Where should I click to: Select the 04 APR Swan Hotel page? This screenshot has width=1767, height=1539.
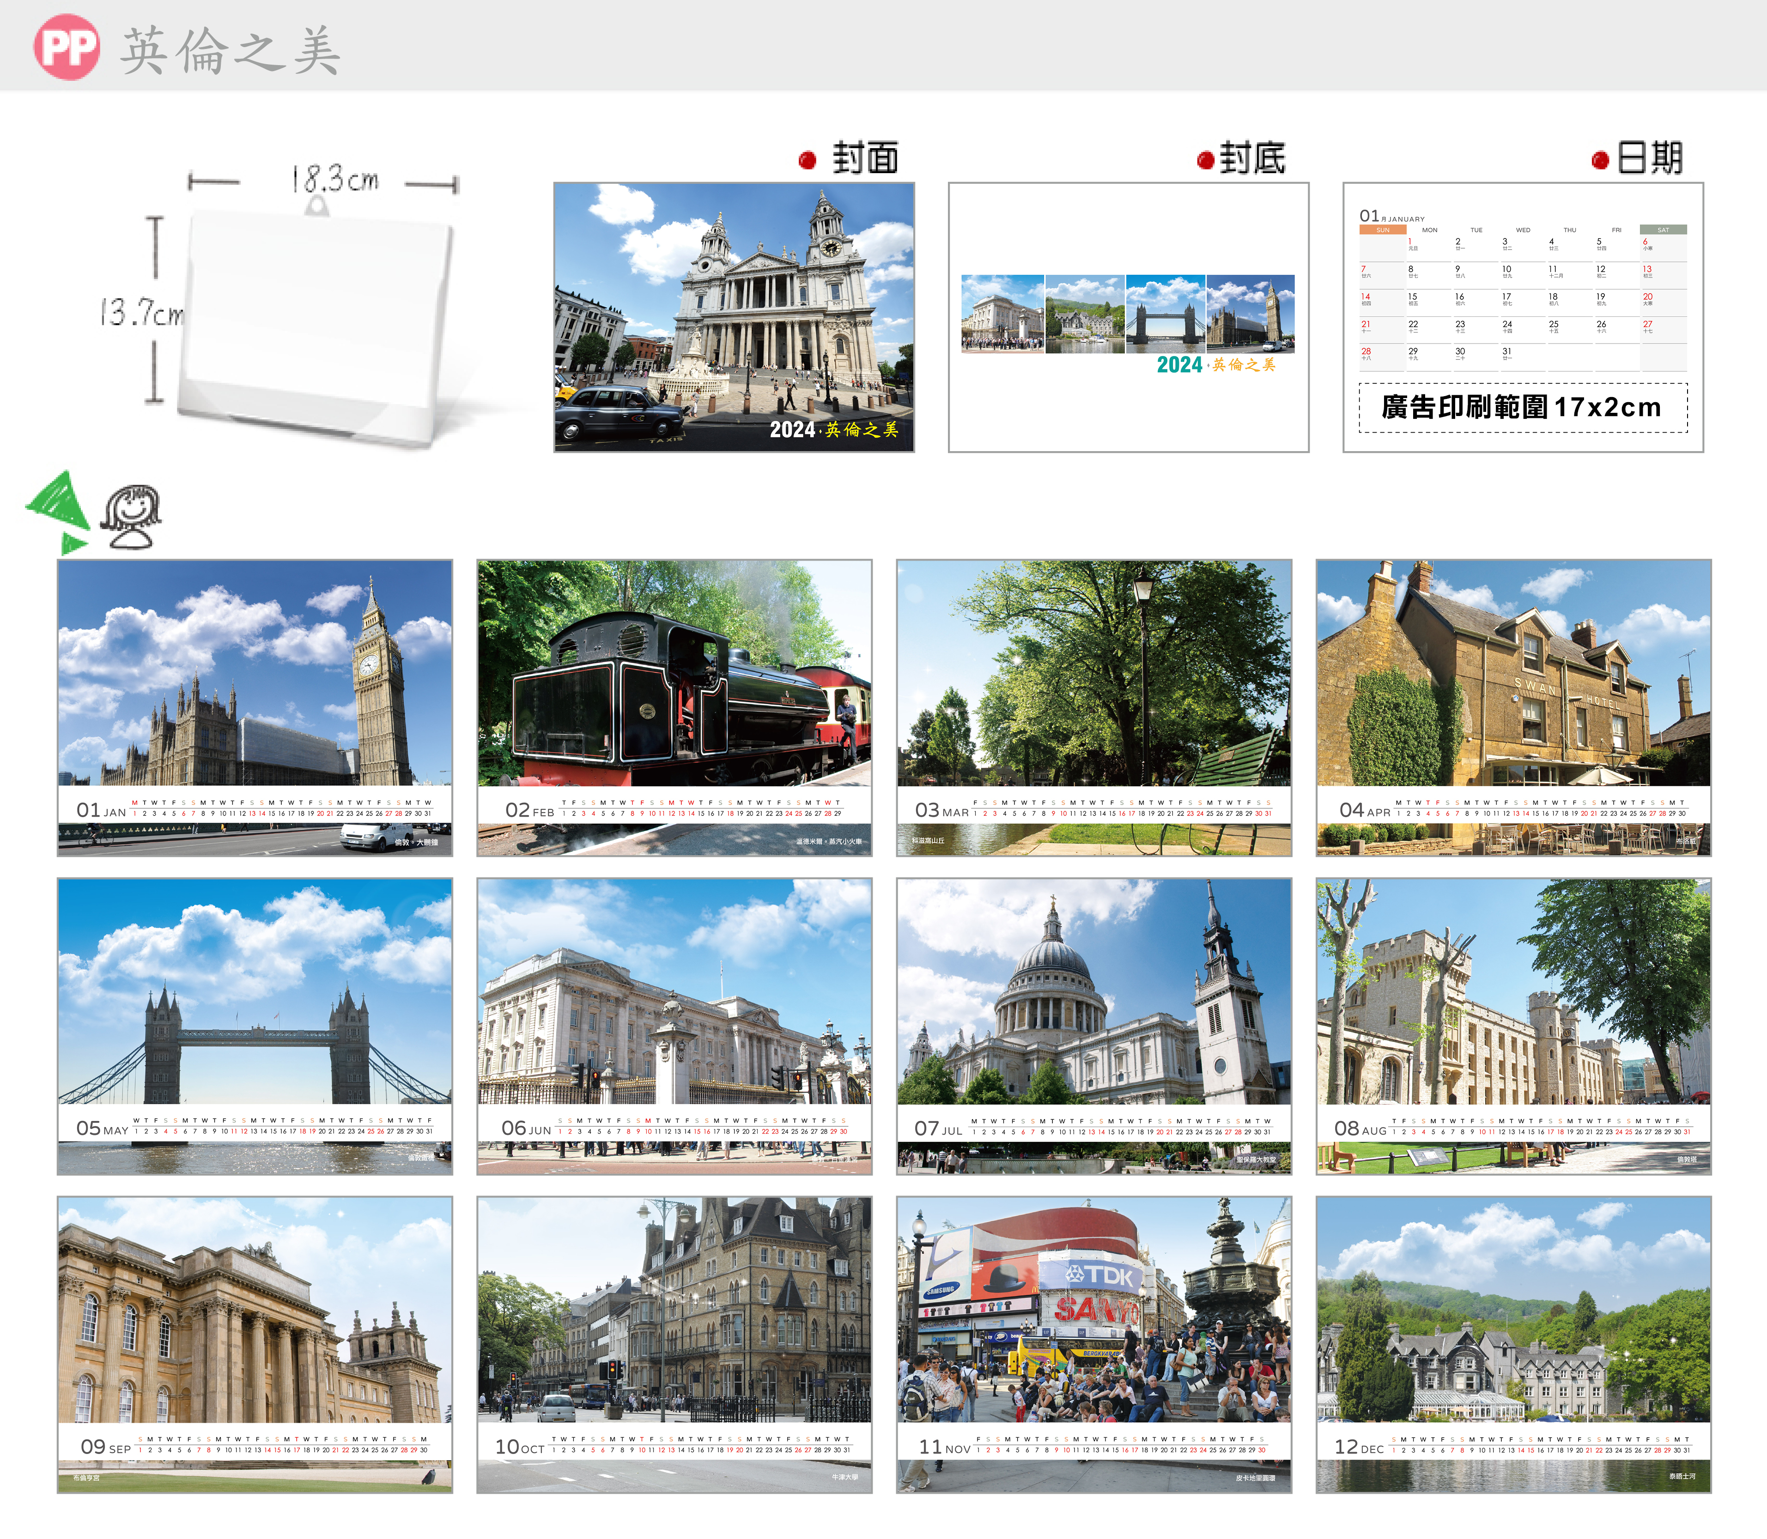pos(1513,707)
